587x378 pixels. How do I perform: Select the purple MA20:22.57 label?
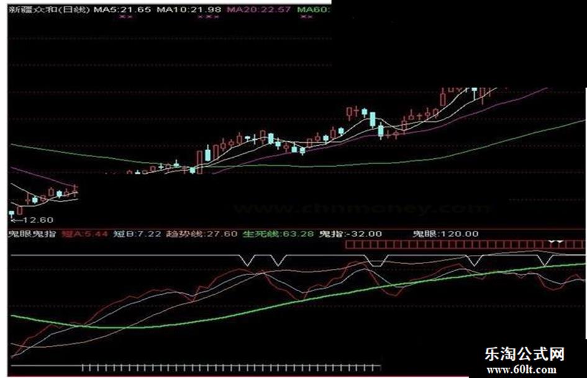point(258,9)
